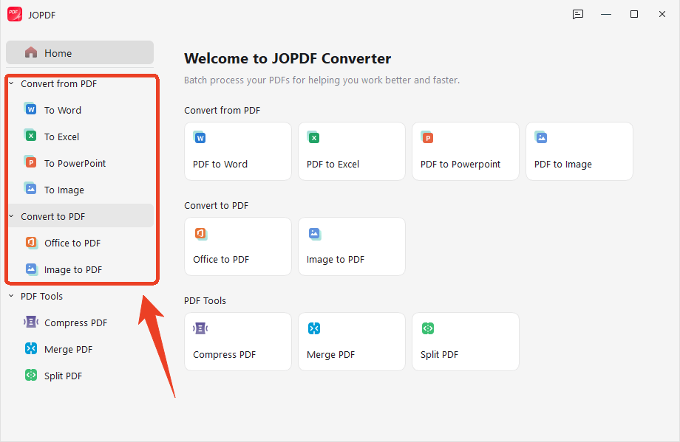Image resolution: width=680 pixels, height=442 pixels.
Task: Open the Office to PDF card
Action: (238, 246)
